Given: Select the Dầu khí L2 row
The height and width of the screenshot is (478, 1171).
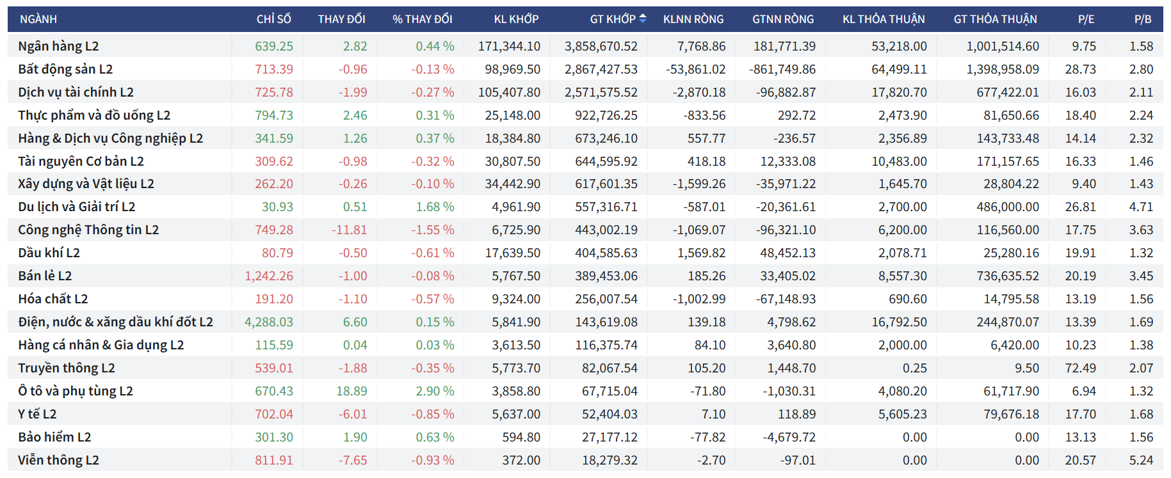Looking at the screenshot, I should [x=49, y=253].
